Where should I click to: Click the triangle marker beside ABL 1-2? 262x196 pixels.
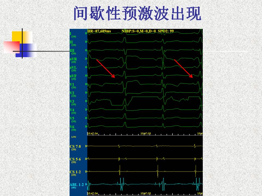[86, 185]
